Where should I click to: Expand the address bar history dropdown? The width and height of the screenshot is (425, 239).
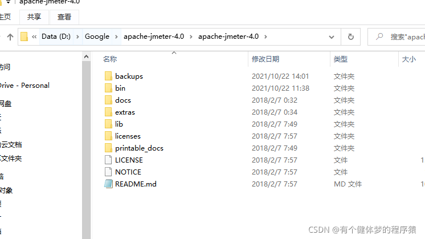point(331,37)
